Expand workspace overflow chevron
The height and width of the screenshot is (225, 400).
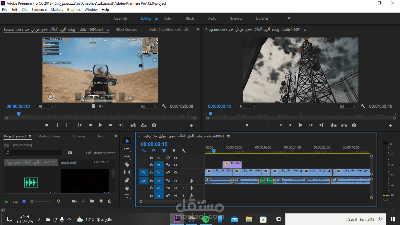[x=289, y=18]
